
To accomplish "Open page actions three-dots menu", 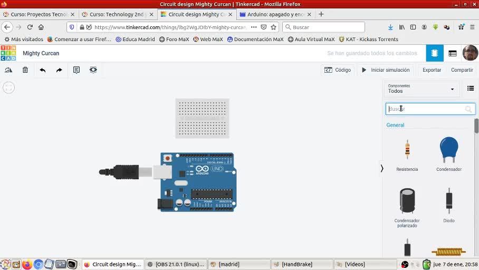I will tap(254, 27).
